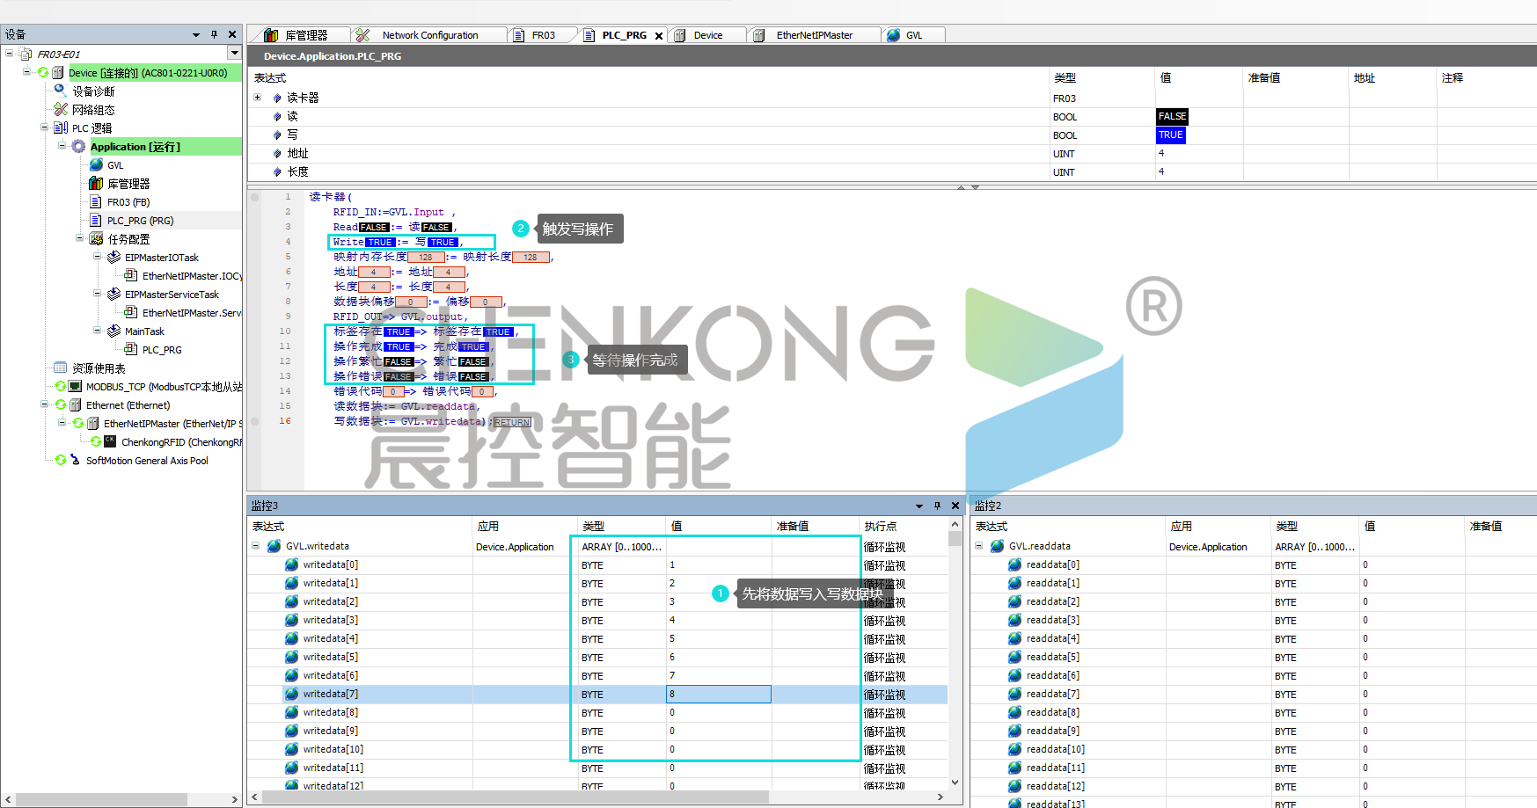The width and height of the screenshot is (1537, 808).
Task: Click the 设备诊断 magnifier icon
Action: 61,91
